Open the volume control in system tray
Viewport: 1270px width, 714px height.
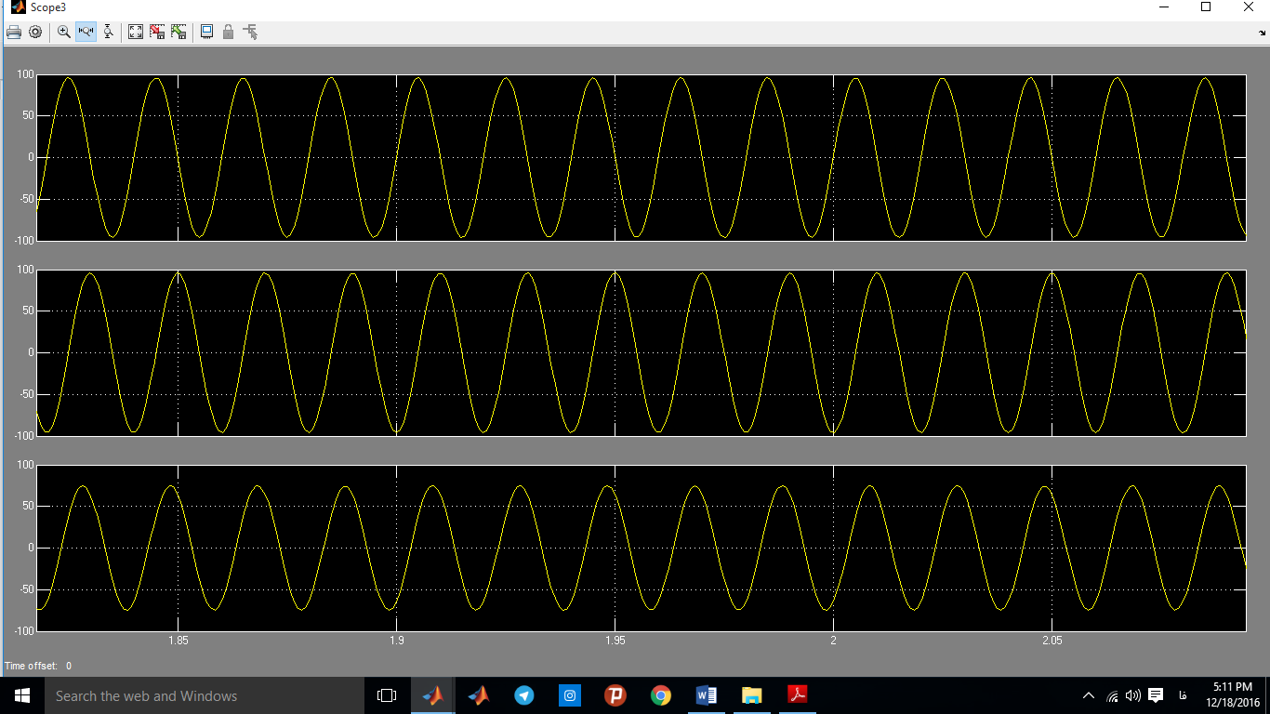[1132, 695]
